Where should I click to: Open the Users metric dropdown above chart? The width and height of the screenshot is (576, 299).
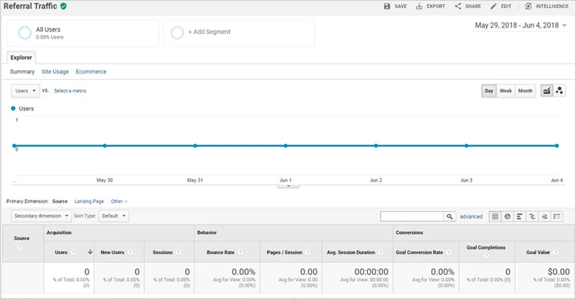pyautogui.click(x=26, y=91)
